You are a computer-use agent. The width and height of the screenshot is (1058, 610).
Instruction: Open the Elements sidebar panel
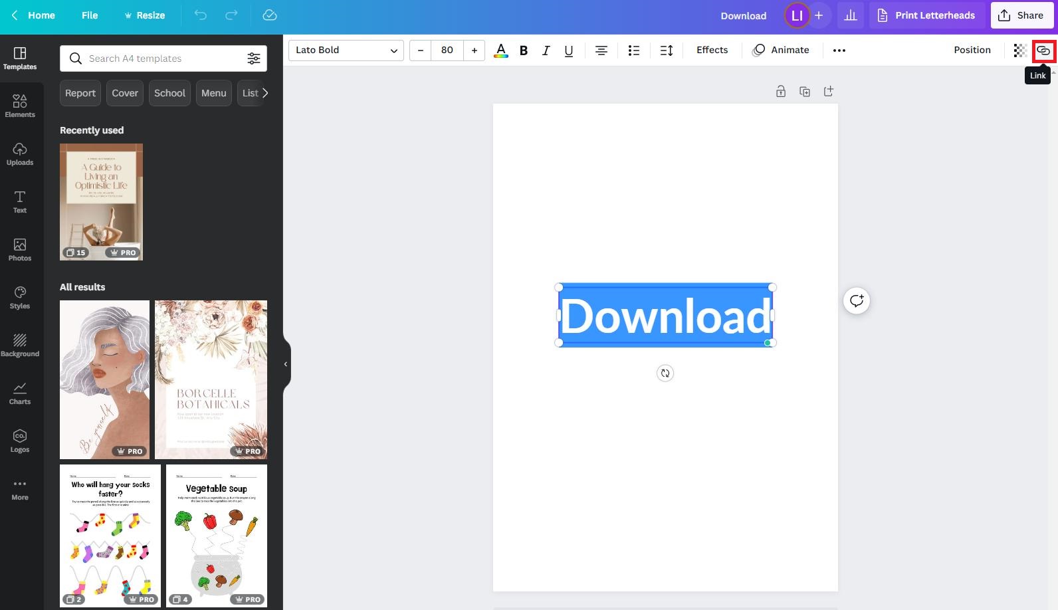20,106
